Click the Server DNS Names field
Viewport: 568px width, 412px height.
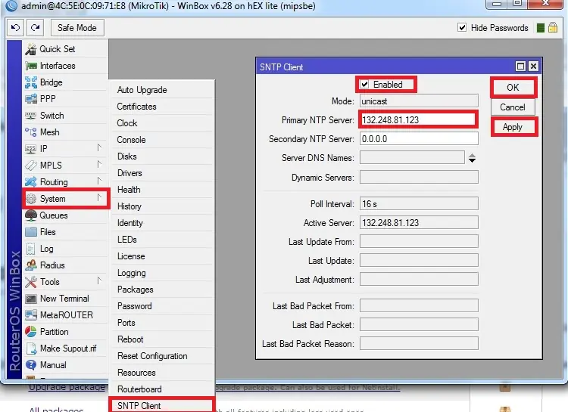(x=412, y=158)
